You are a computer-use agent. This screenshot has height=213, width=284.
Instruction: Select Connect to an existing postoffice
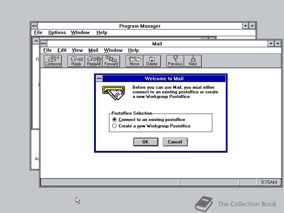click(x=149, y=120)
